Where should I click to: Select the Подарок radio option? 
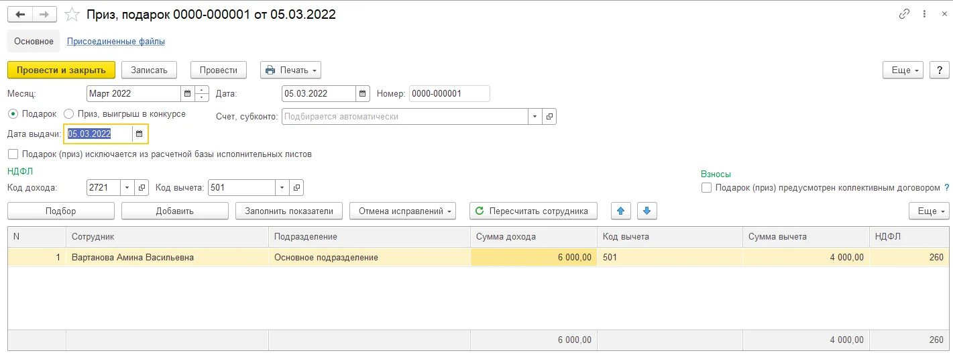click(x=13, y=114)
